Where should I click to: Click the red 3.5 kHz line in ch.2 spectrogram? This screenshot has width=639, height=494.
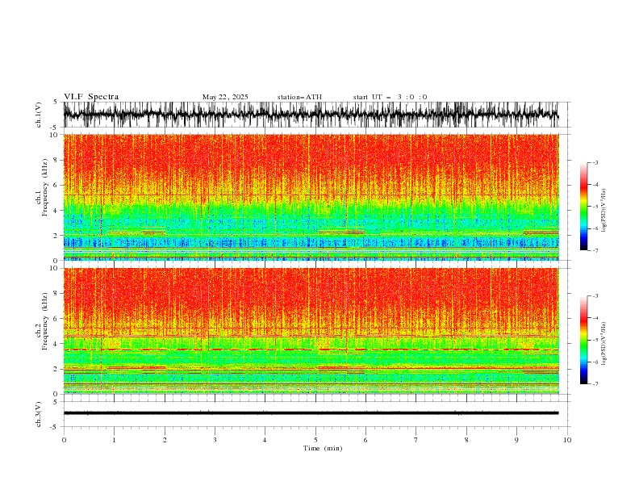pyautogui.click(x=311, y=350)
